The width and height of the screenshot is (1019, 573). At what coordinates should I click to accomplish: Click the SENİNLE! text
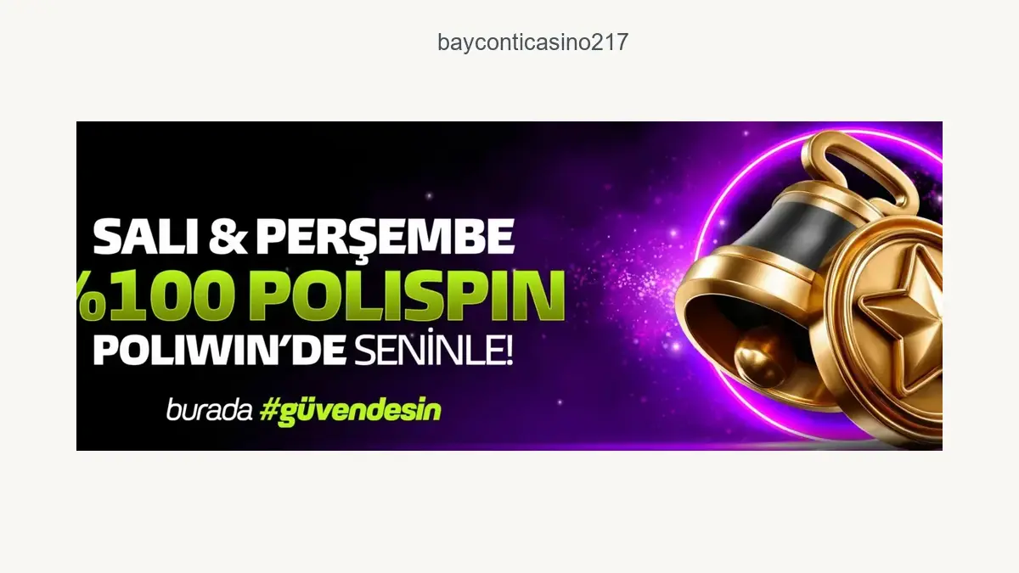tap(434, 349)
